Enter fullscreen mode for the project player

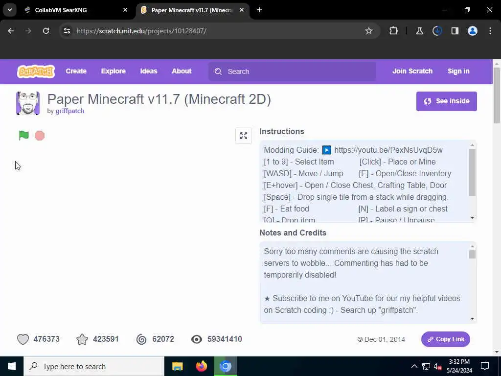pyautogui.click(x=244, y=136)
